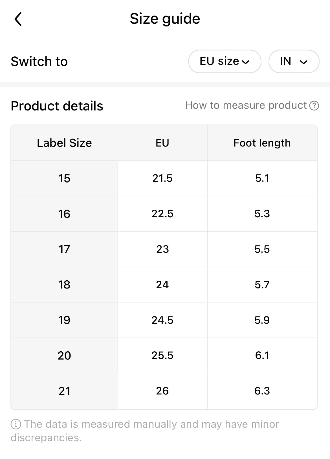Viewport: 330px width, 459px height.
Task: Click the info icon beside disclaimer
Action: [16, 424]
